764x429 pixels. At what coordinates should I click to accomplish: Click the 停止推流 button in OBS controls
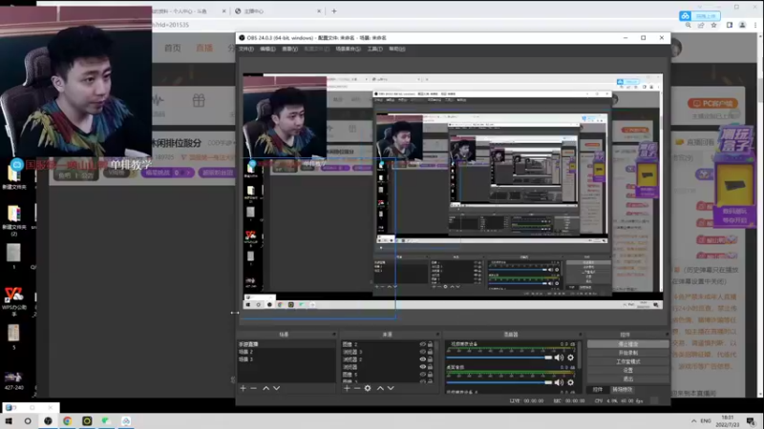point(627,344)
